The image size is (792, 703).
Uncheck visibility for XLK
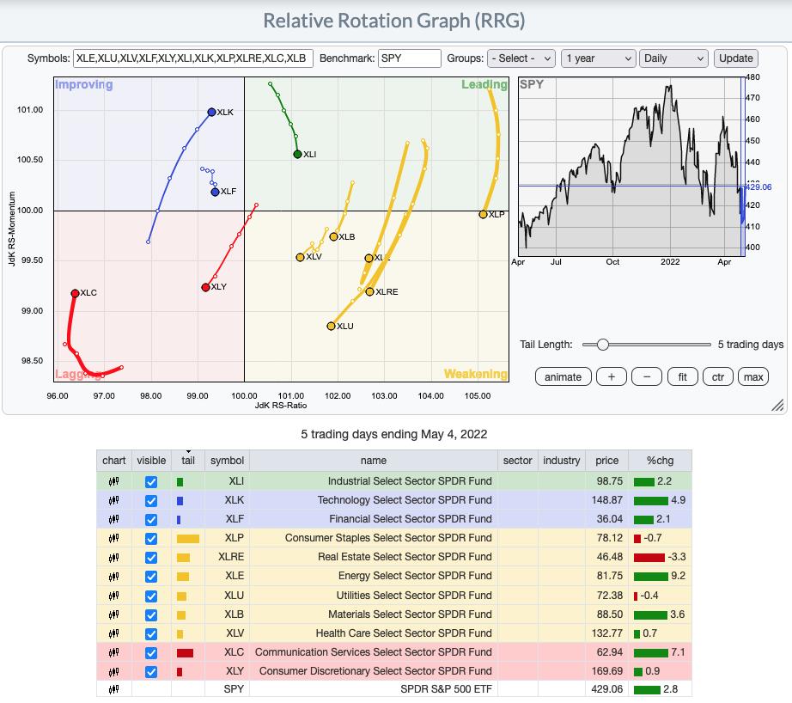(151, 501)
